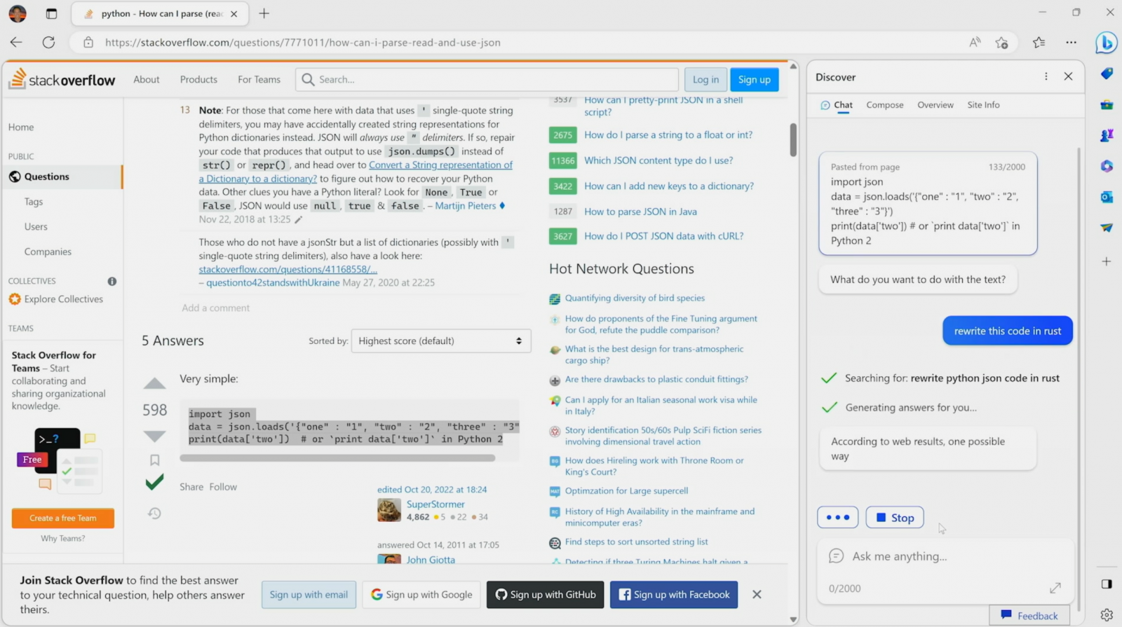Switch to the Compose tab
The height and width of the screenshot is (627, 1122).
(885, 105)
